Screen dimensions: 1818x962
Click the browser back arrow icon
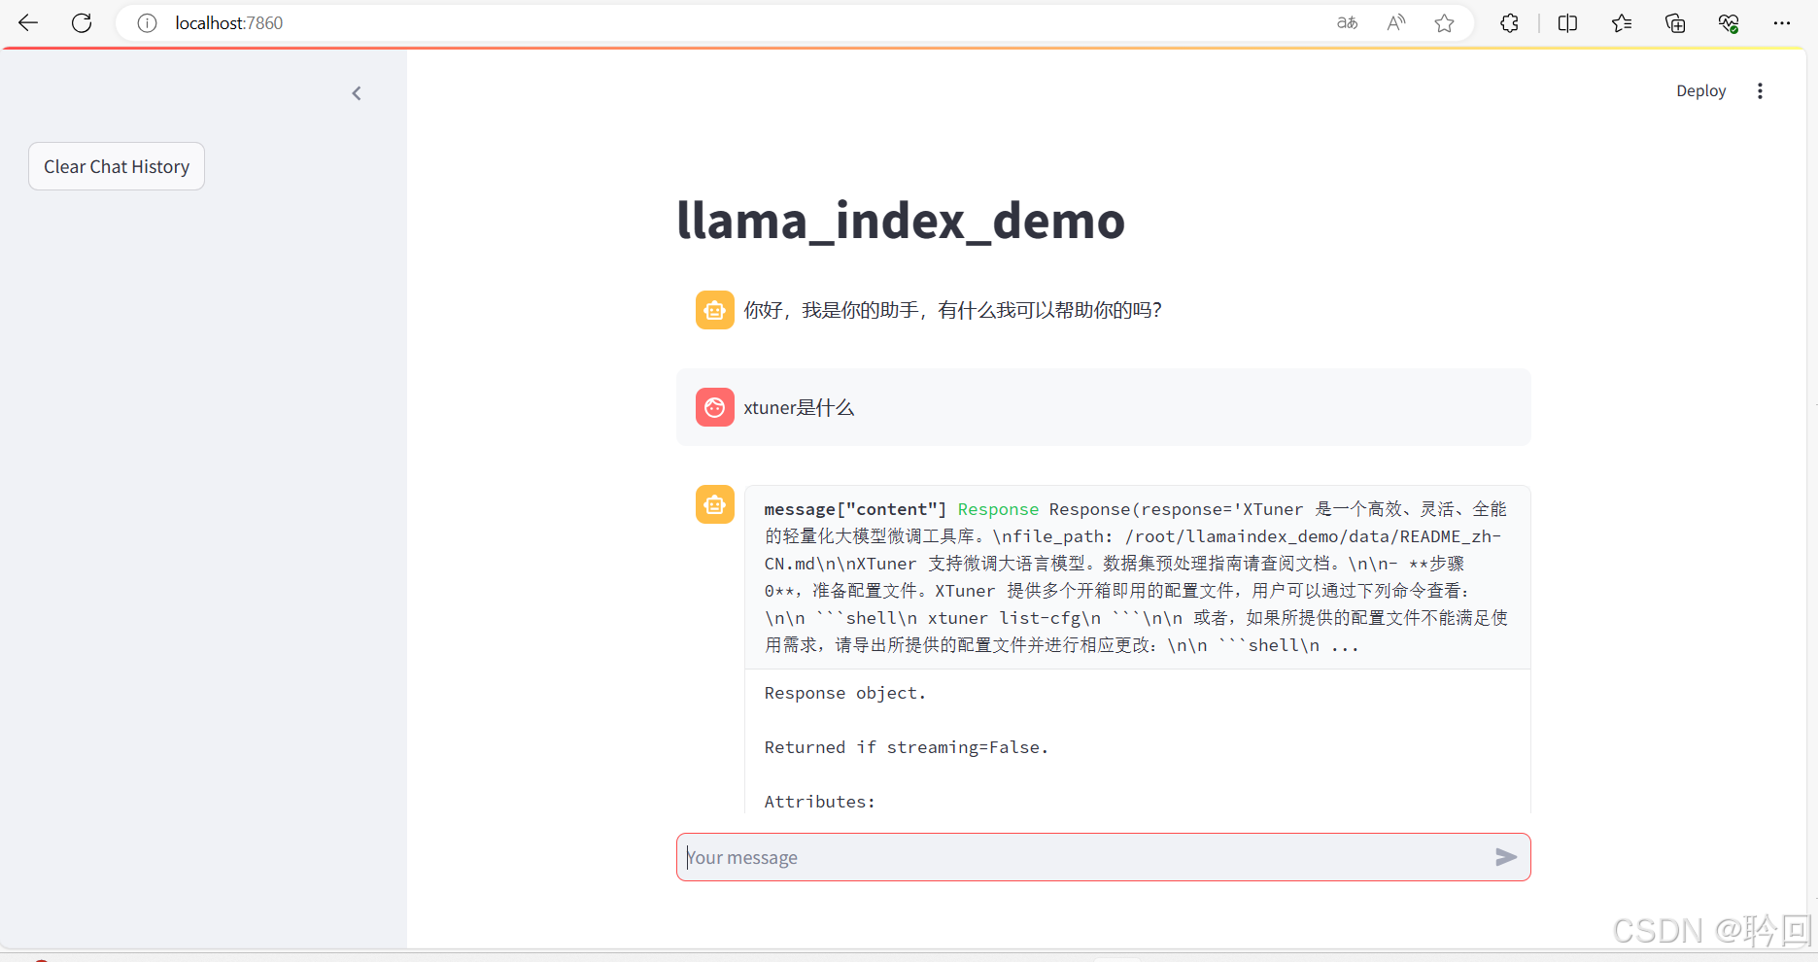coord(27,22)
